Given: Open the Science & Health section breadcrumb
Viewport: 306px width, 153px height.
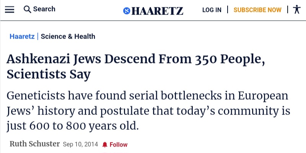Looking at the screenshot, I should click(x=68, y=36).
